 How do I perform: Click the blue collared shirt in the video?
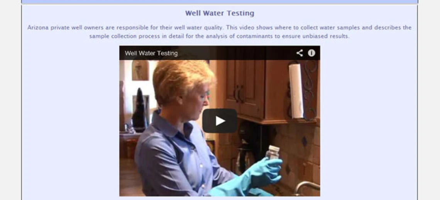[179, 157]
